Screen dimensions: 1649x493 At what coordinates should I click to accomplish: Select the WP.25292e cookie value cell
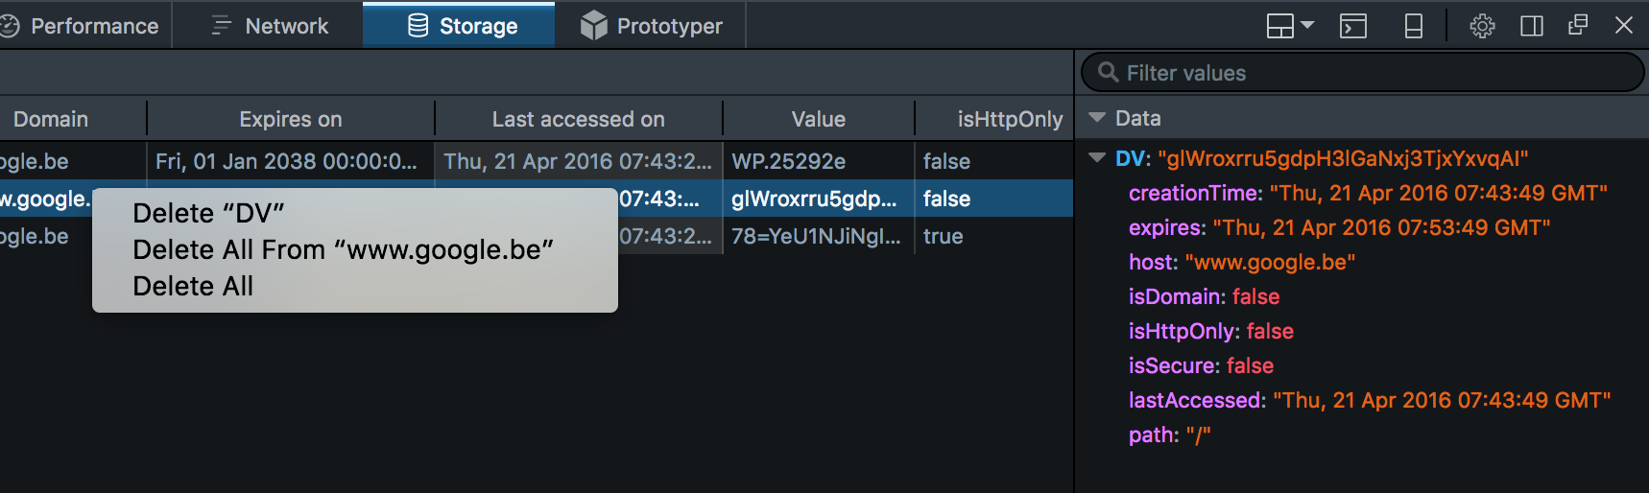[819, 161]
